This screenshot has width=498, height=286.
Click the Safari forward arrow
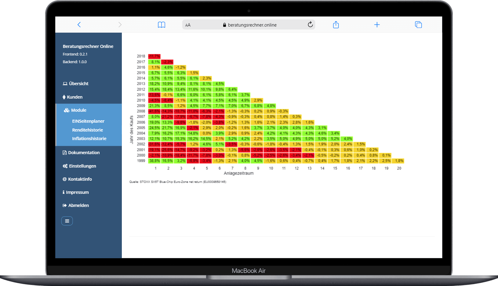[120, 25]
